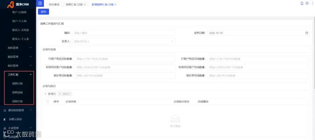
Task: Close the 销售汇报-日报 tab
Action: click(x=85, y=5)
